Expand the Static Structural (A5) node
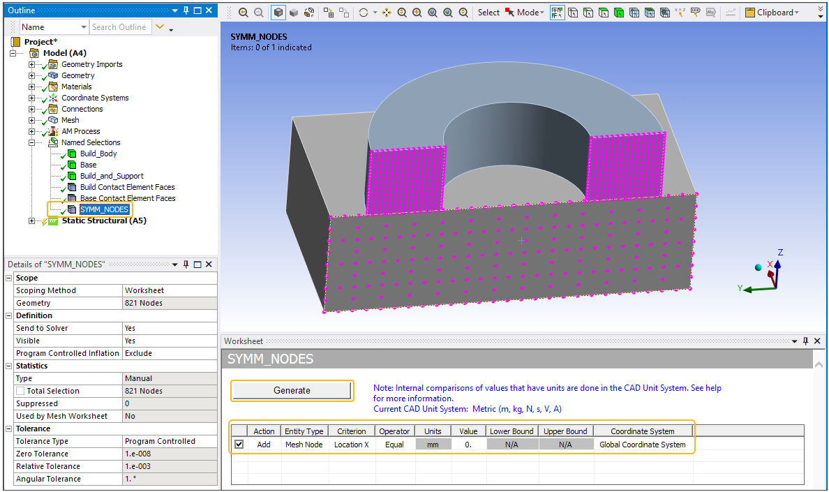The height and width of the screenshot is (492, 829). (x=31, y=221)
